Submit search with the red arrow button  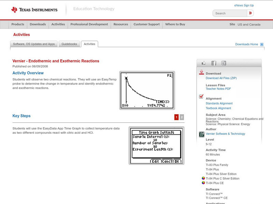250,13
